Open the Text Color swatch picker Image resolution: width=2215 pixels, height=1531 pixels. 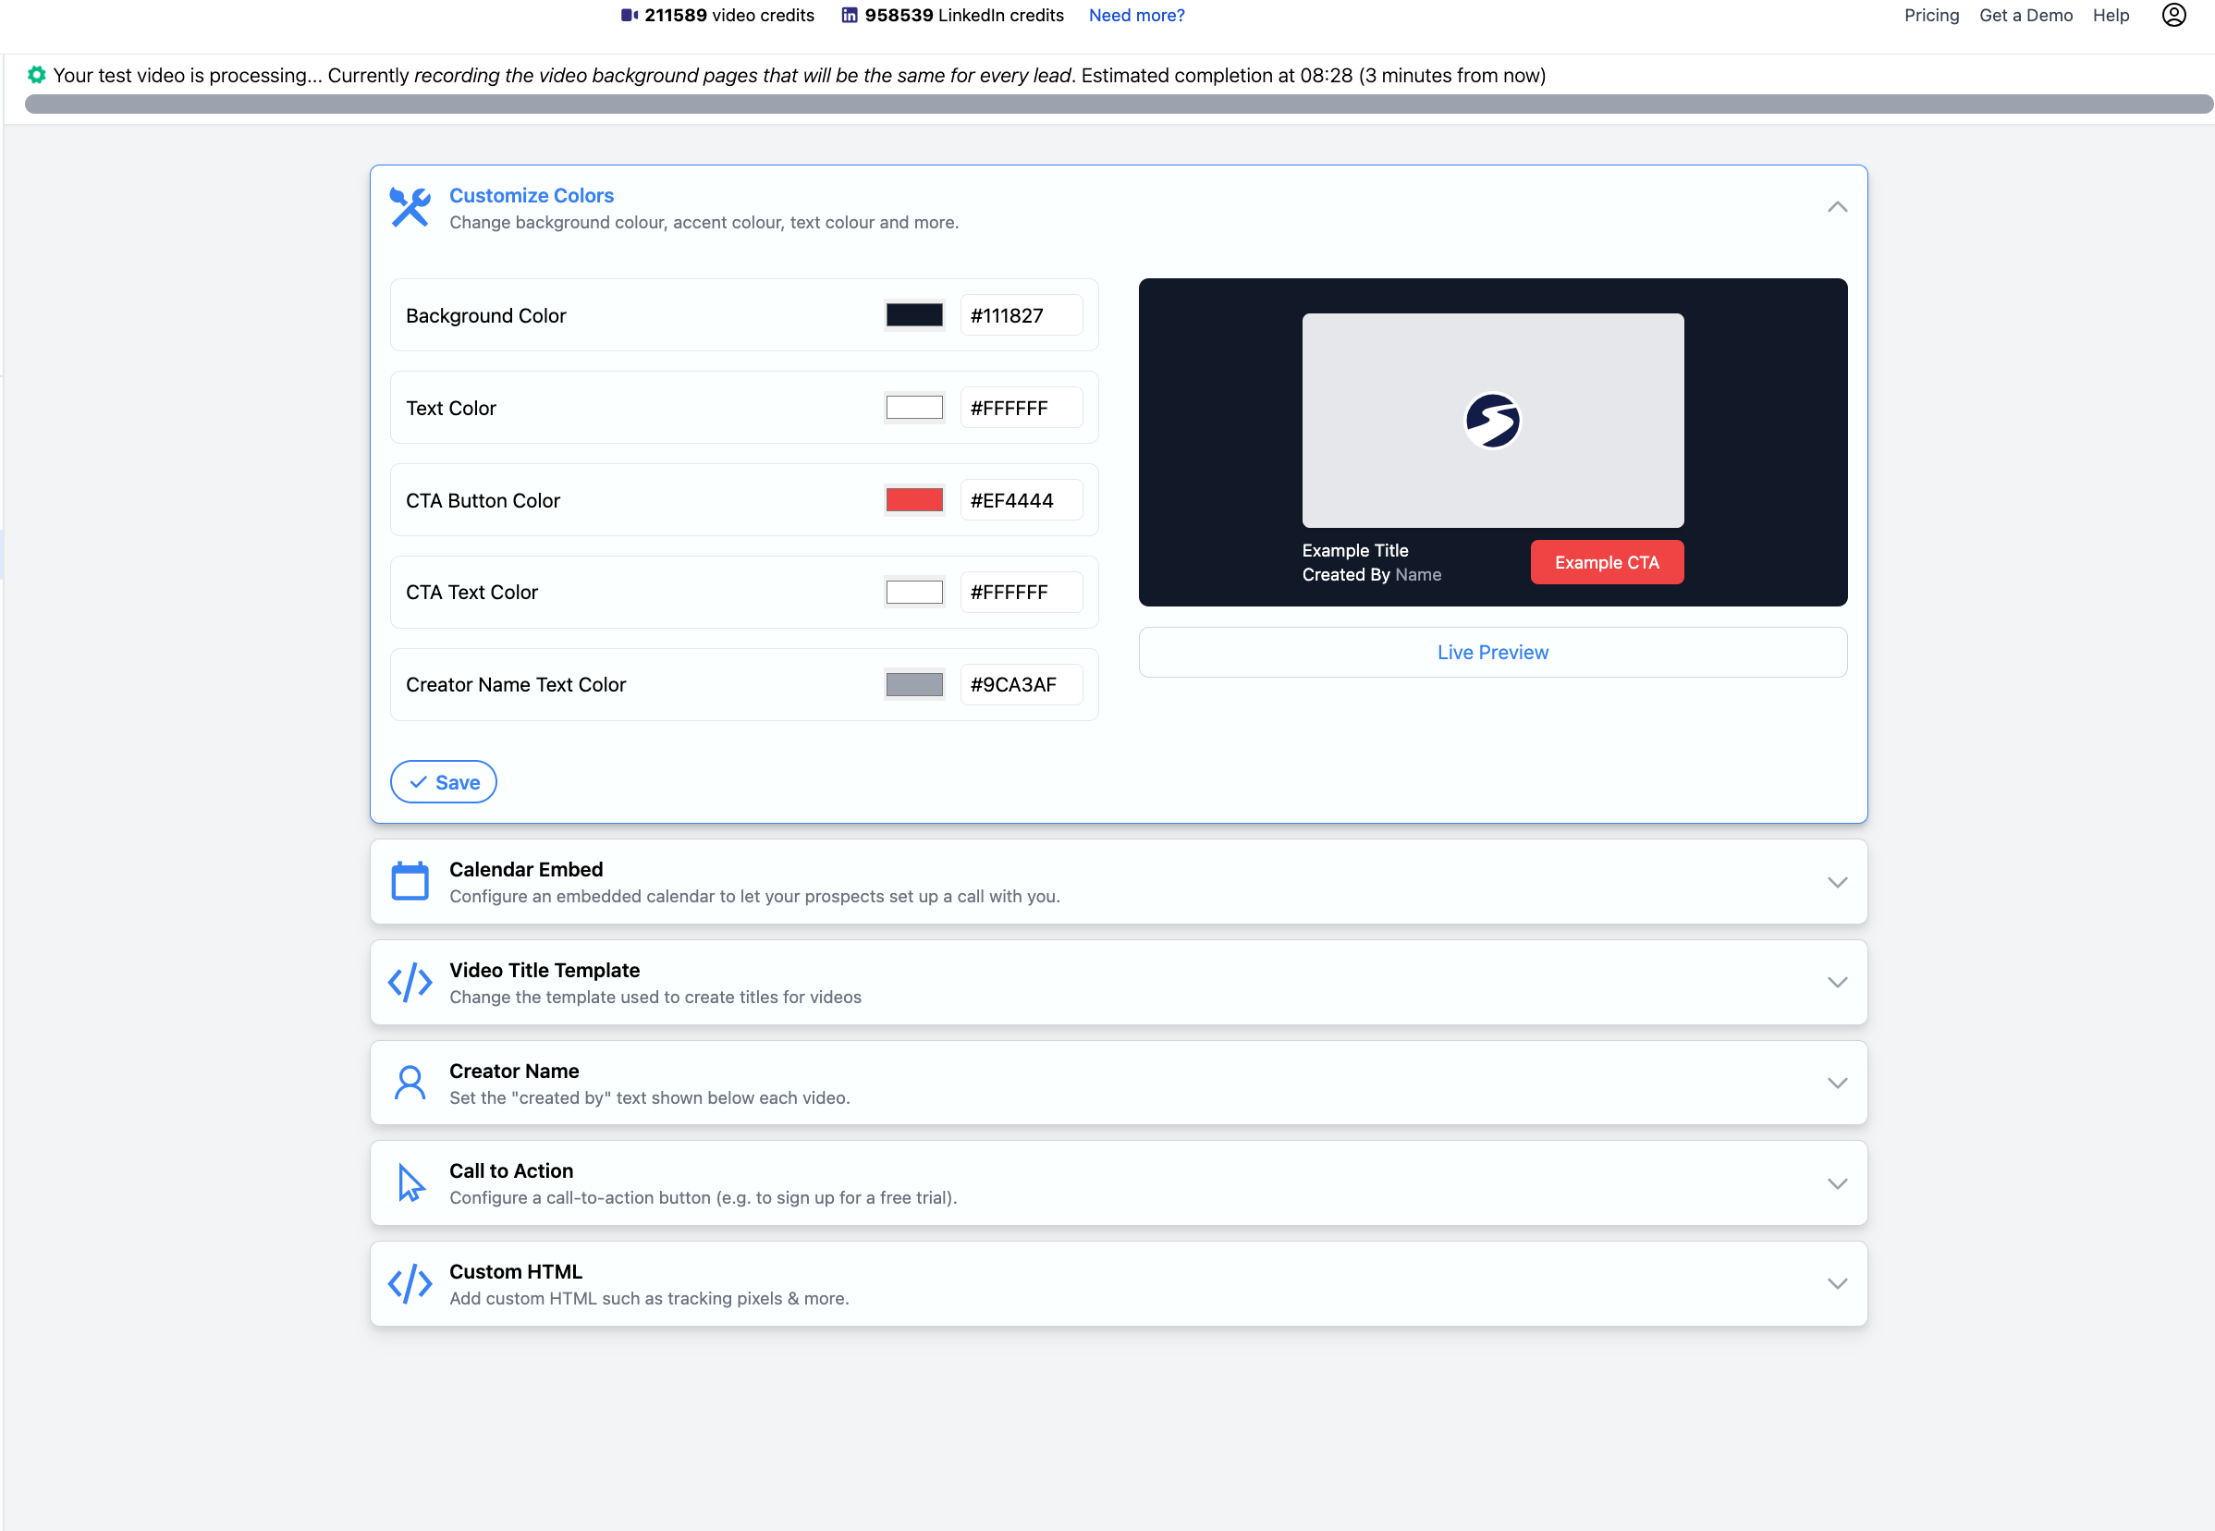(914, 408)
